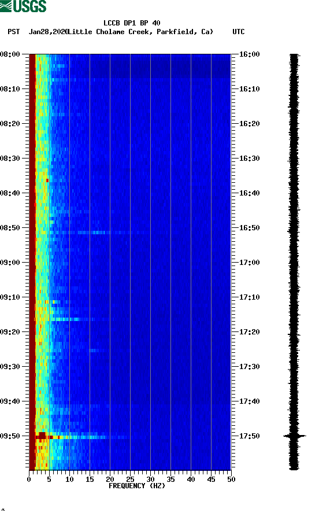Click the 16:30 UTC time label
Screen dimensions: 319x516
coord(249,159)
